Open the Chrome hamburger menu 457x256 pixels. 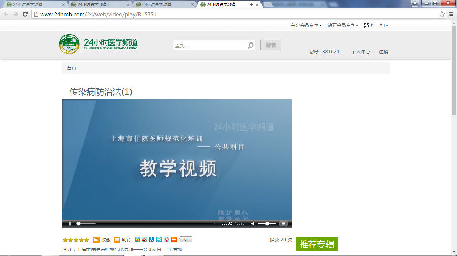click(451, 14)
